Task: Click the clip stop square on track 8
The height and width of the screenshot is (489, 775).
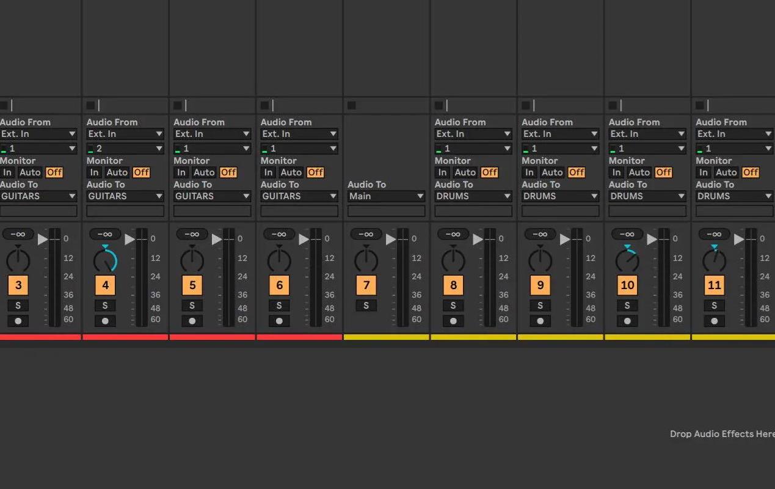Action: [x=438, y=105]
